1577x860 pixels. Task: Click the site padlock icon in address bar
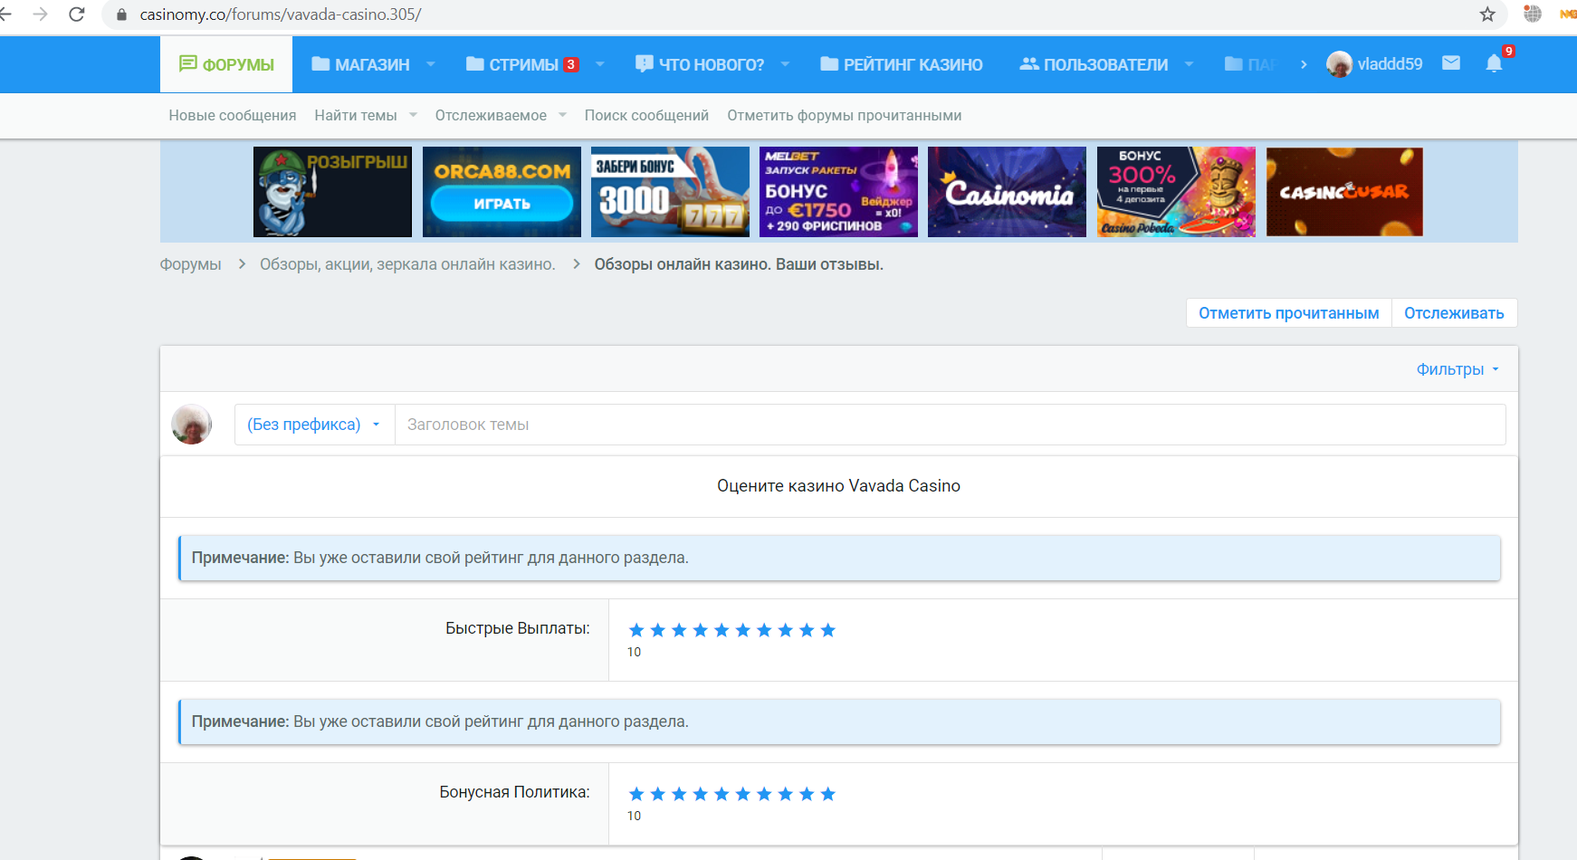(x=121, y=14)
